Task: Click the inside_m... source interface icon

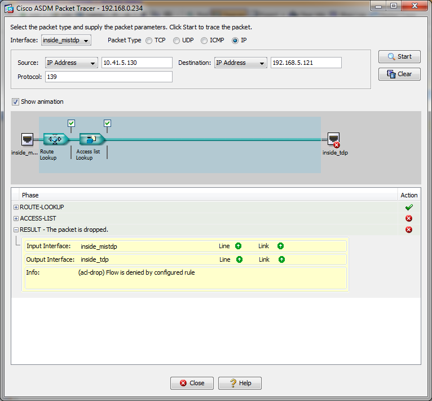Action: tap(27, 139)
